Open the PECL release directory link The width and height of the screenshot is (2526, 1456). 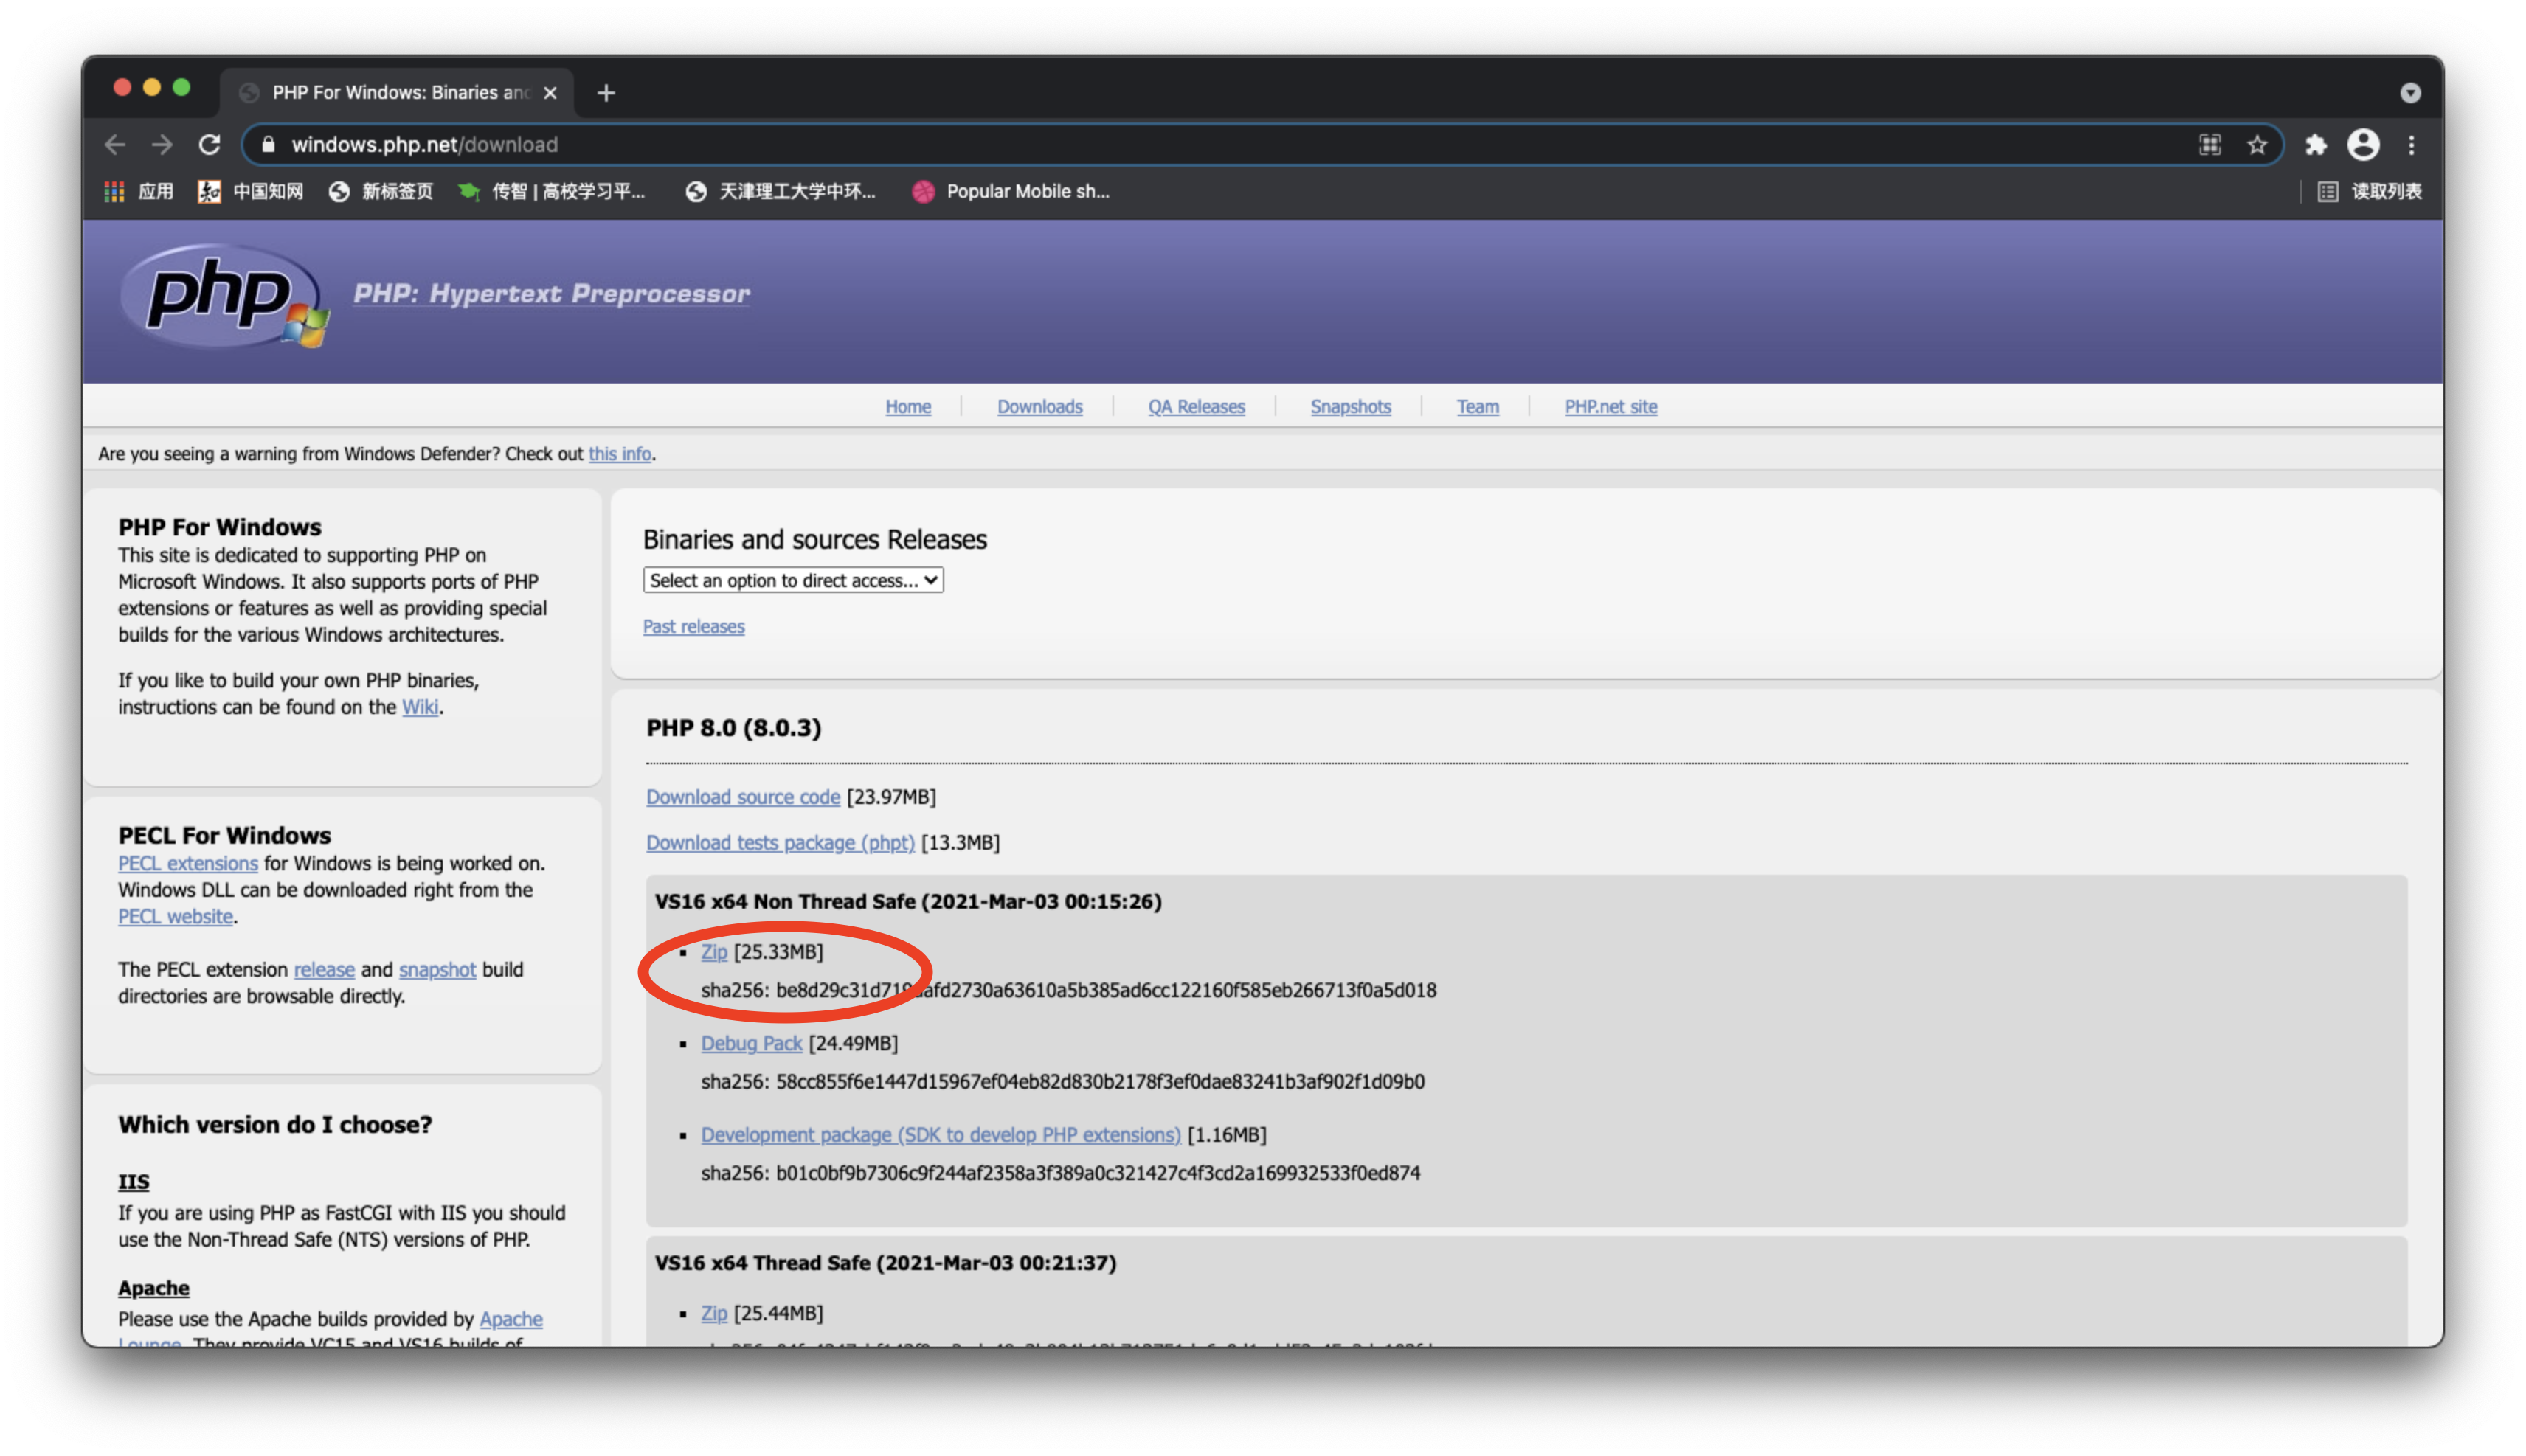tap(324, 970)
